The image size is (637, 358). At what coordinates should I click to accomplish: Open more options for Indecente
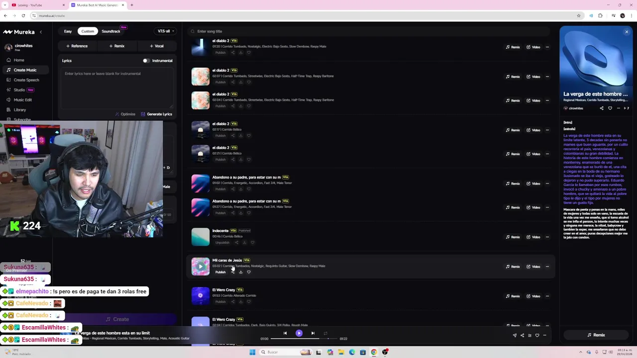pyautogui.click(x=547, y=237)
